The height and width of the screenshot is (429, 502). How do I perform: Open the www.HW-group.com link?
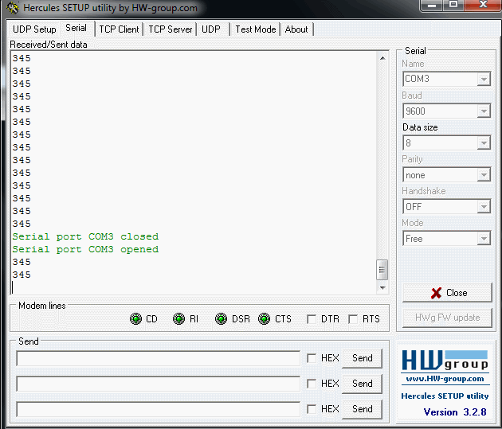pyautogui.click(x=445, y=379)
